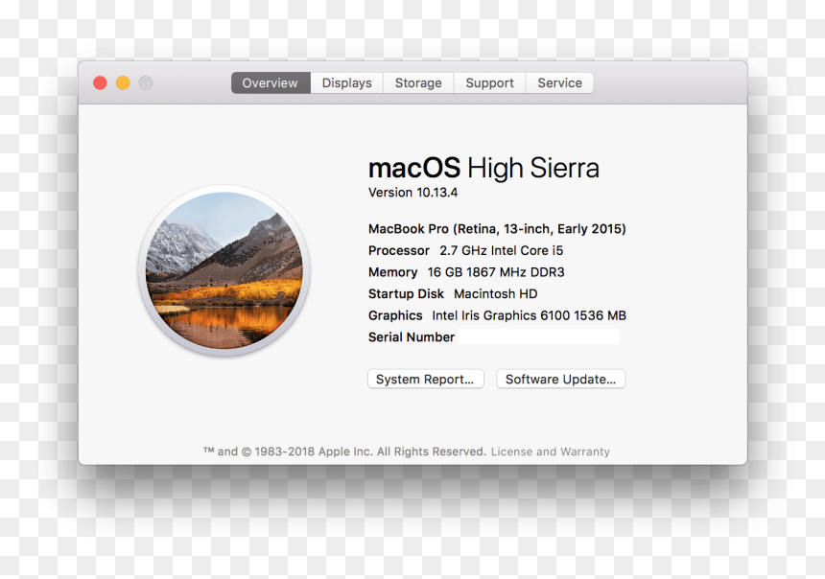
Task: Select the Service tab
Action: pos(560,83)
